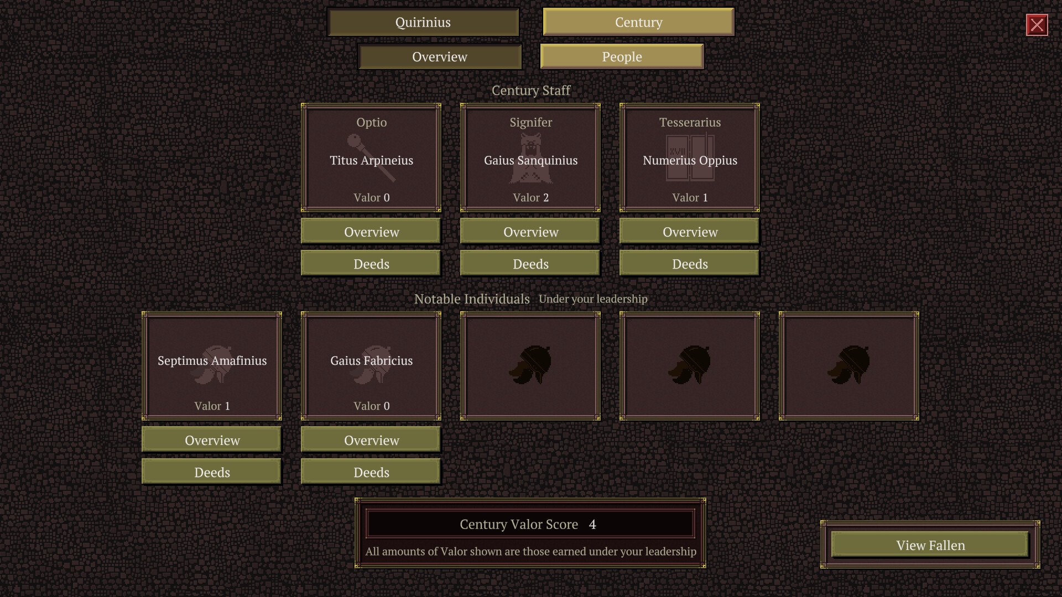Screen dimensions: 1062x597
Task: View Deeds of Tesserarius Numerius Oppius
Action: pyautogui.click(x=689, y=264)
